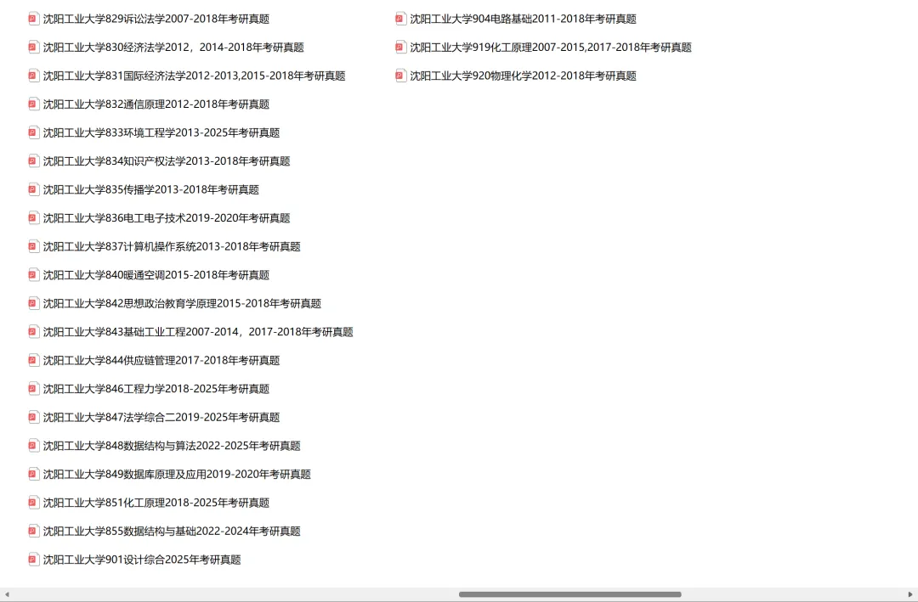Click PDF icon of 901设计综合 file
Screen dimensions: 918x602
[34, 560]
